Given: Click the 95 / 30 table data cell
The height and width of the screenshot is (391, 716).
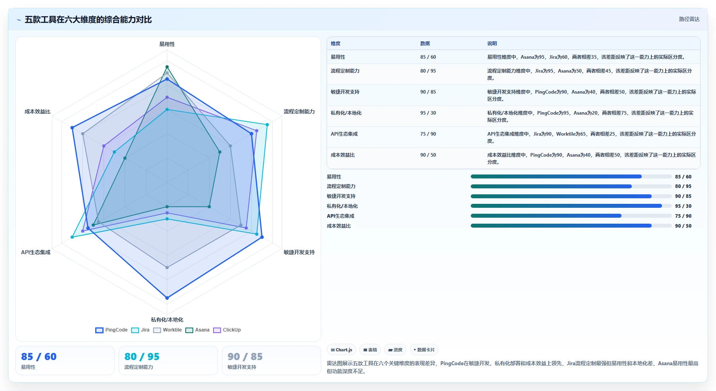Looking at the screenshot, I should pos(428,113).
